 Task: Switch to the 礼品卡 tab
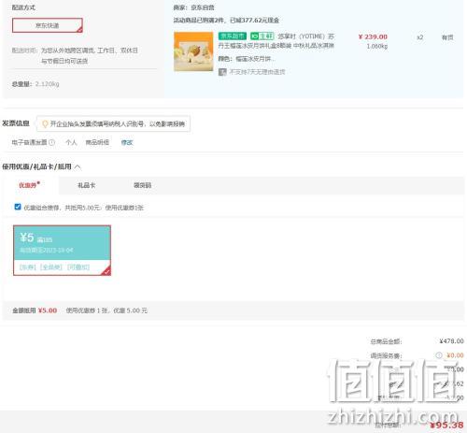[86, 185]
